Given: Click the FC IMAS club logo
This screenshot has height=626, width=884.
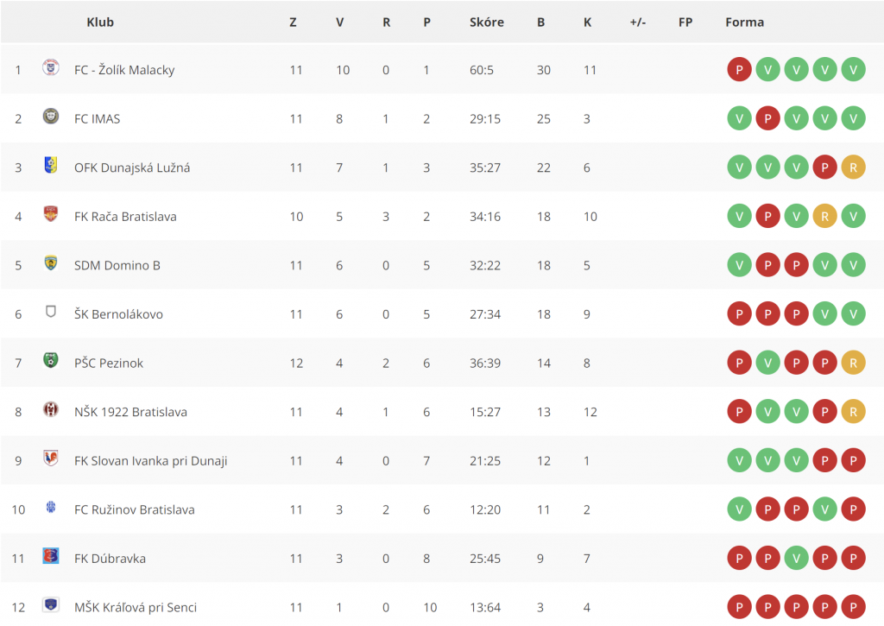Looking at the screenshot, I should point(51,117).
